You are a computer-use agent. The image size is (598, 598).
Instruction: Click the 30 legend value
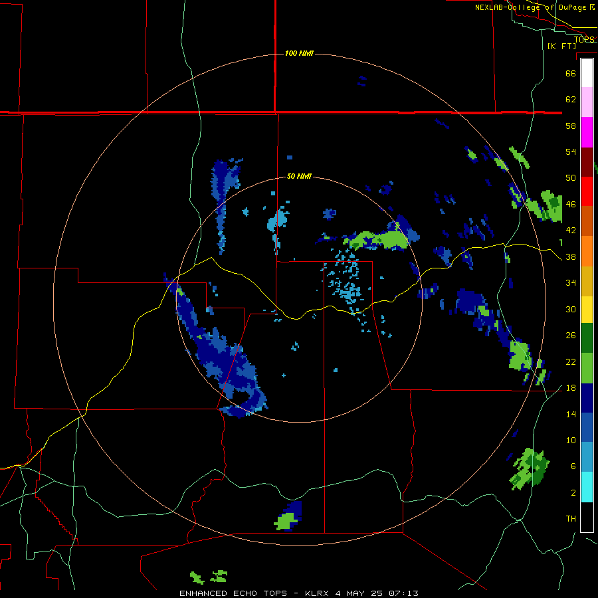571,309
